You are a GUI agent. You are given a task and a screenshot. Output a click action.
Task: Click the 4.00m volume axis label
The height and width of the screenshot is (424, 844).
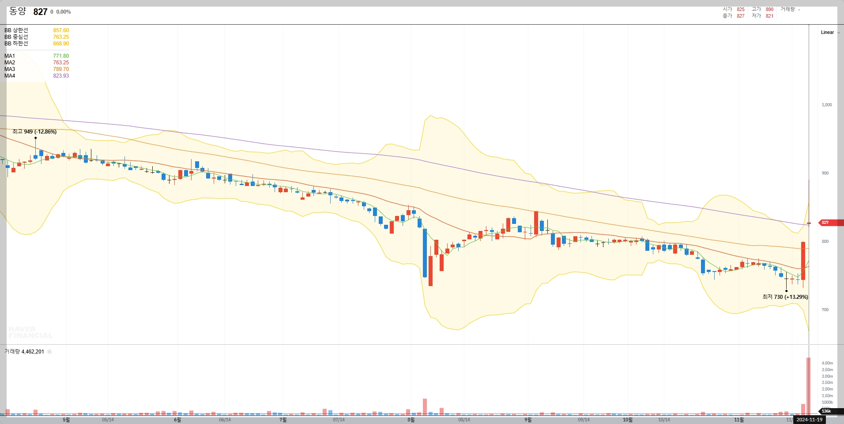827,363
